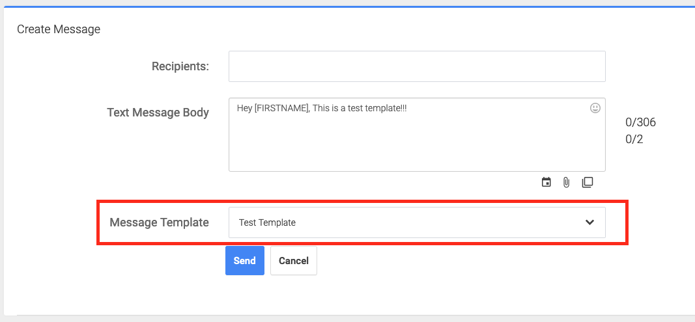Click the empty lower area of message body
The height and width of the screenshot is (322, 695).
tap(417, 148)
